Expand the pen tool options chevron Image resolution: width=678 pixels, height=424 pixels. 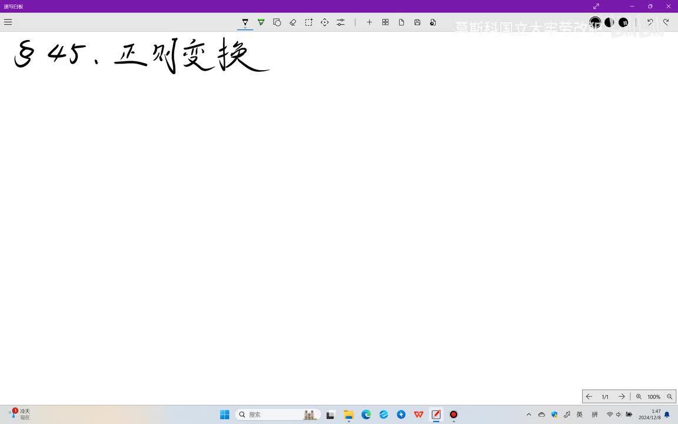coord(245,28)
